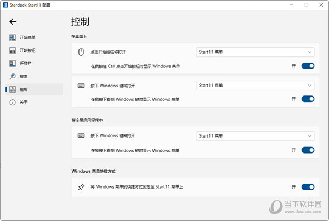Toggle pin Windows menu shortcut to Start11 switch
Screen dimensions: 329x221
308,187
